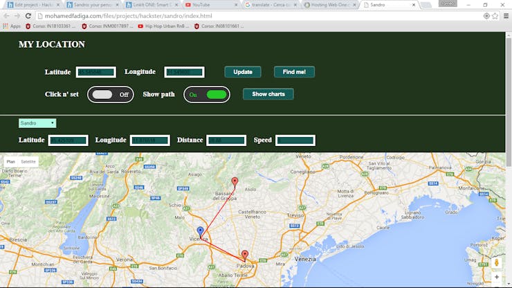
Task: Select the Satellite map view
Action: coord(28,161)
